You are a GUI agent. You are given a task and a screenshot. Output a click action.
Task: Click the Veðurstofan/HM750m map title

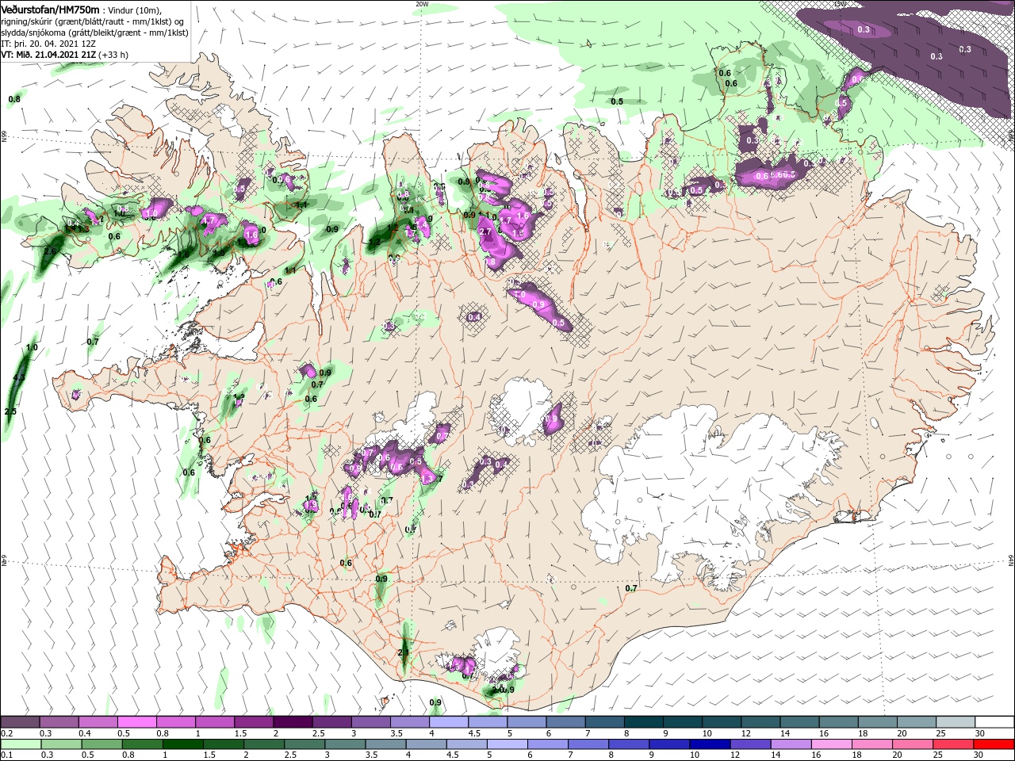tap(51, 9)
